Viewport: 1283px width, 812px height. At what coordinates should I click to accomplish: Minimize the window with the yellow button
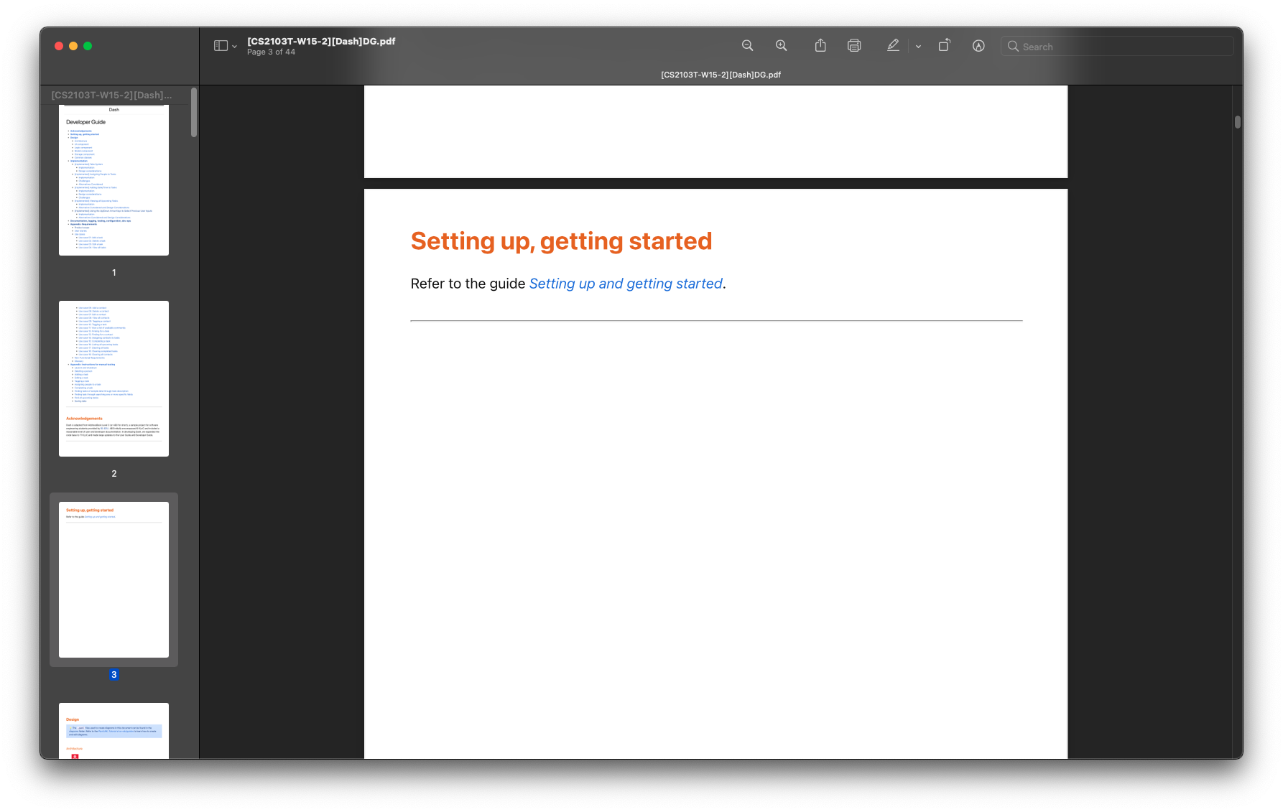coord(73,46)
